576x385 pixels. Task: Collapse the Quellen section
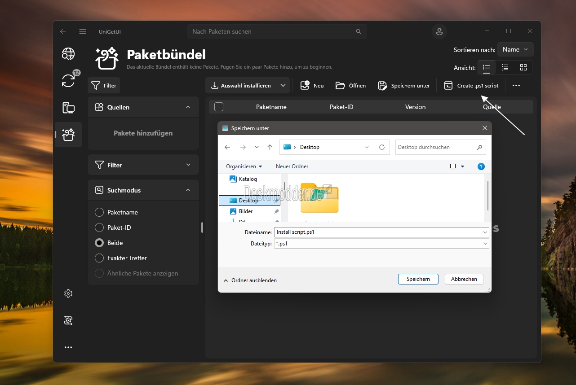point(188,107)
